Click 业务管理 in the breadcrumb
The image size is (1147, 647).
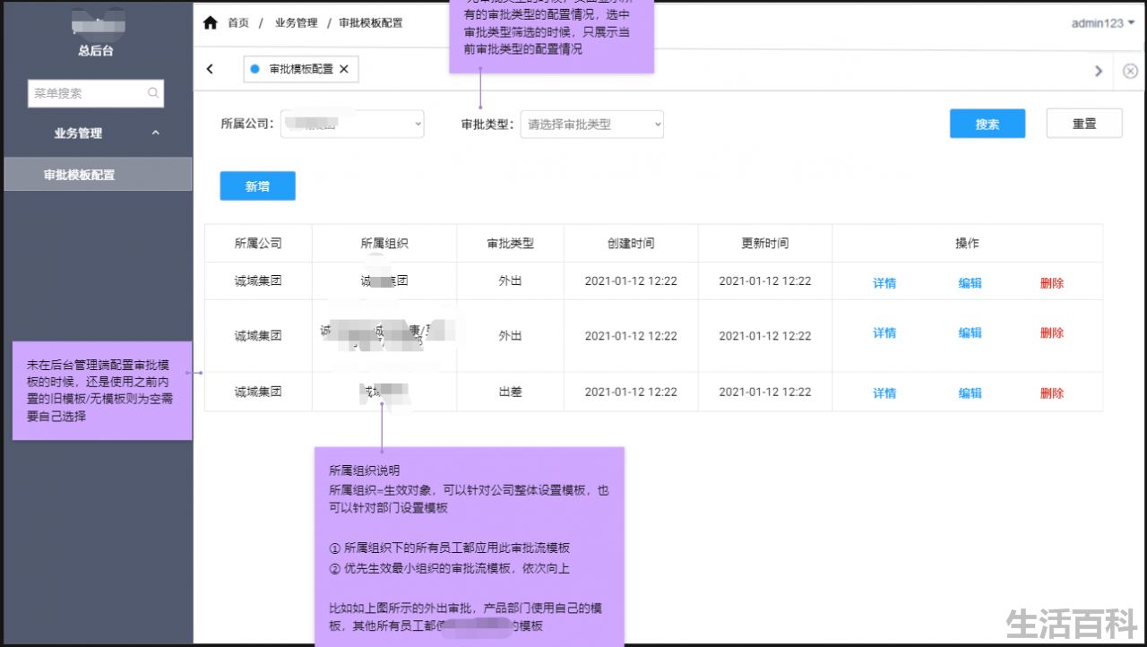pyautogui.click(x=297, y=23)
